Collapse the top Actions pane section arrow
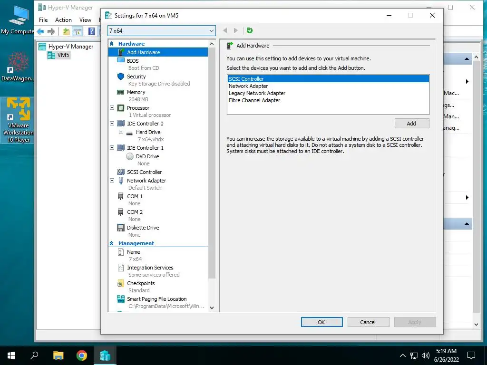 (x=467, y=58)
